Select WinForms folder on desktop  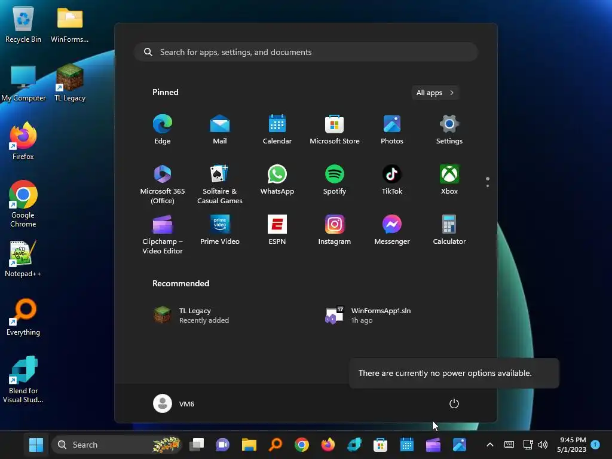point(70,24)
